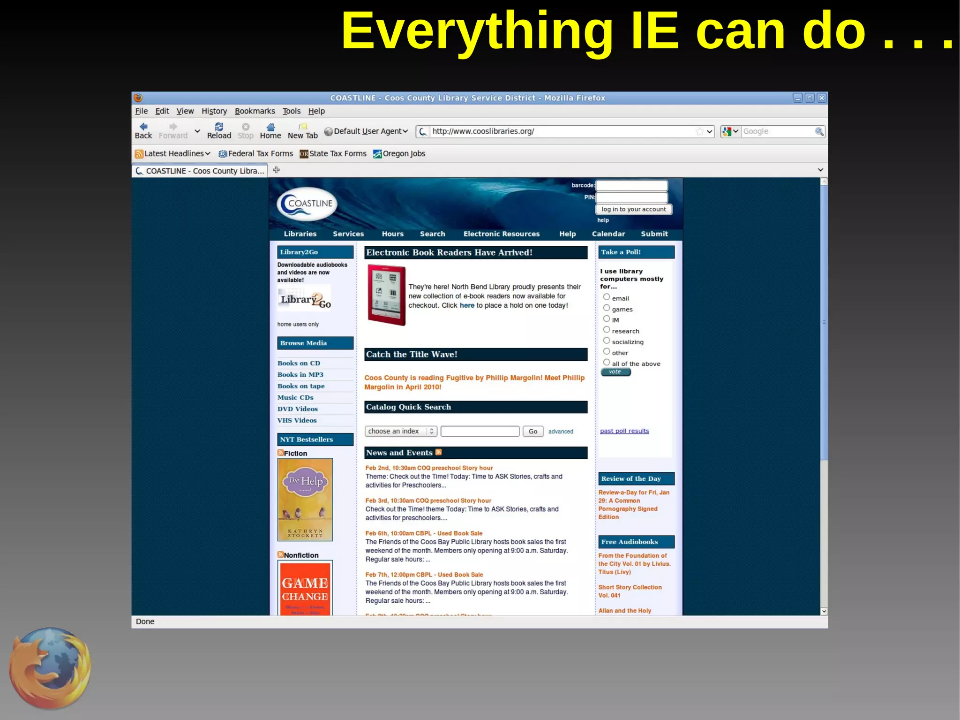Viewport: 960px width, 720px height.
Task: Click the plus icon to add tab
Action: tap(276, 170)
